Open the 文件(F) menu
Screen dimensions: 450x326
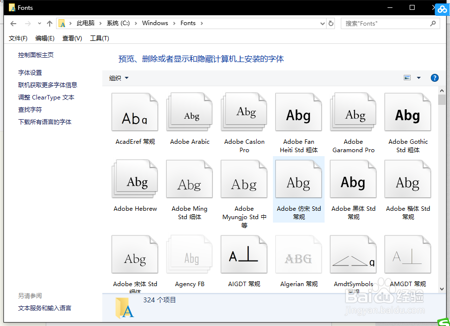coord(18,38)
